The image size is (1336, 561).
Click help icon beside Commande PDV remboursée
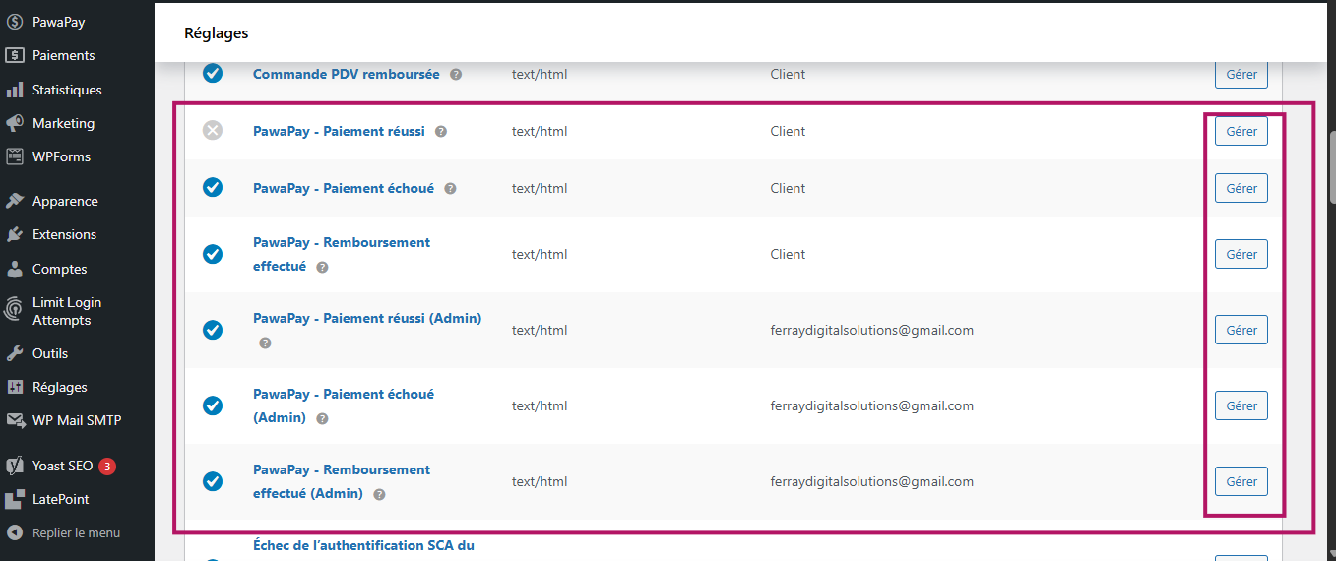[456, 74]
